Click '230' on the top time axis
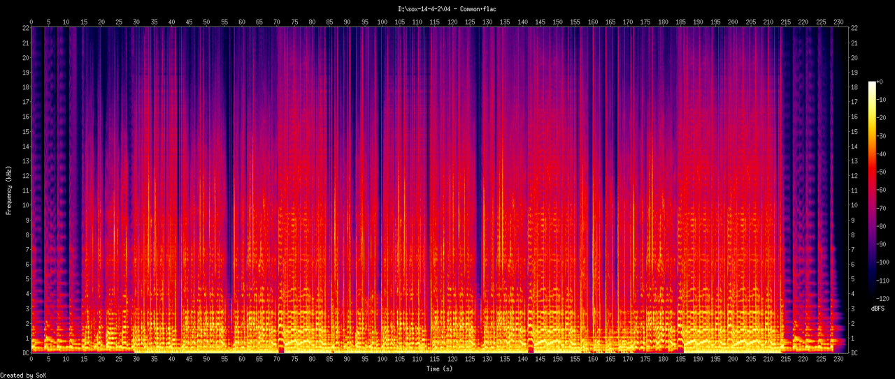The width and height of the screenshot is (895, 379). click(838, 22)
